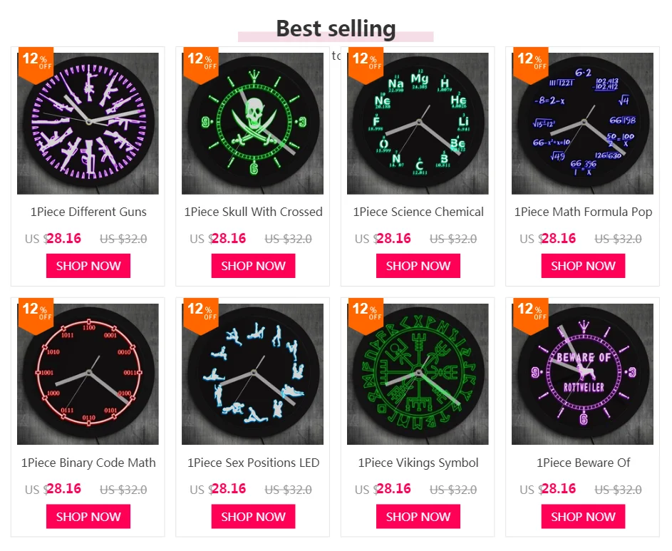Image resolution: width=672 pixels, height=551 pixels.
Task: Click SHOP NOW for Beware Of clock
Action: [583, 517]
